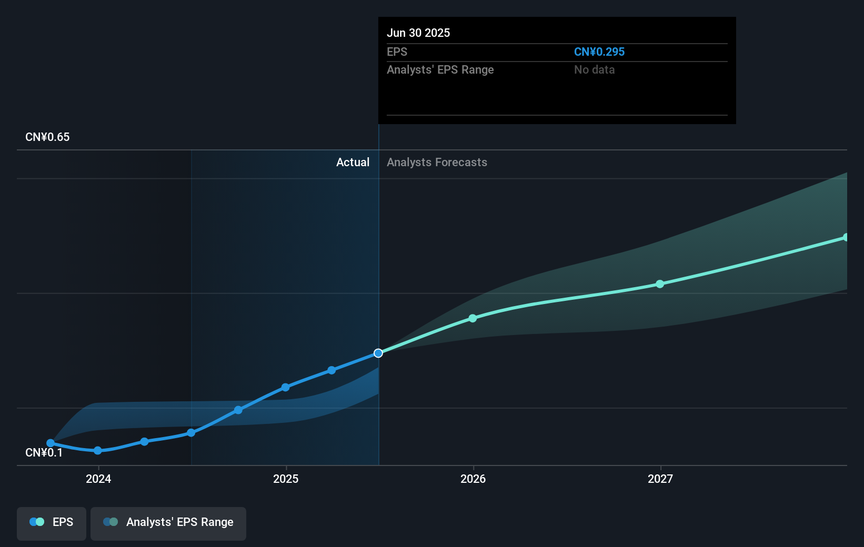This screenshot has height=547, width=864.
Task: Select the EPS data point above 2025 tick
Action: click(x=285, y=388)
